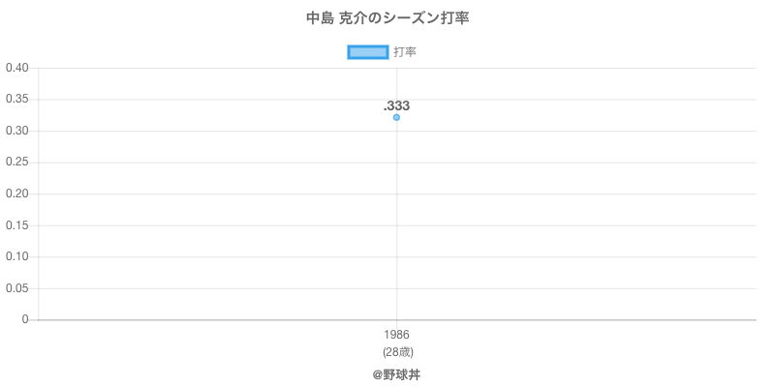Click the 0.25 y-axis tick label
The height and width of the screenshot is (387, 775).
tap(16, 163)
